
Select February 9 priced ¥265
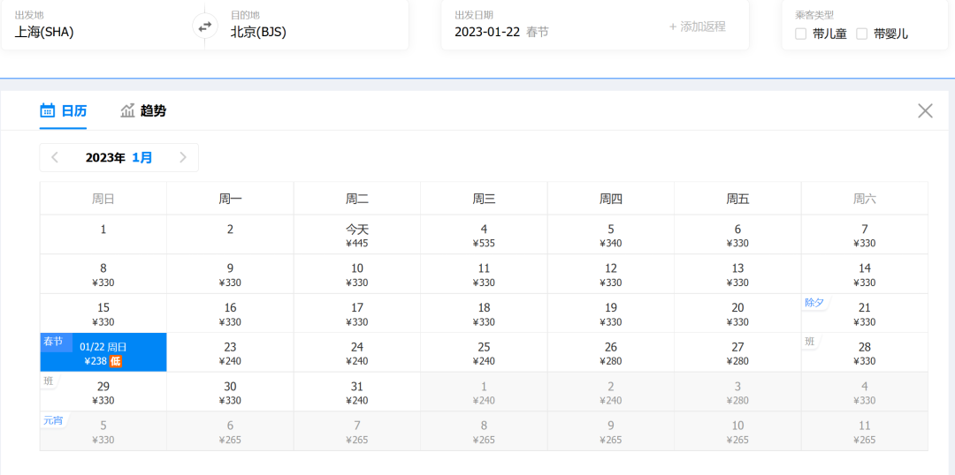click(611, 431)
